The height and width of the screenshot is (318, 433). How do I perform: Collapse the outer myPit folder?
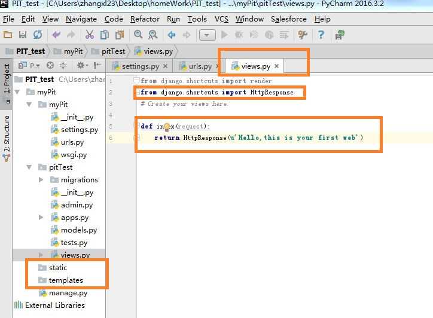point(17,92)
